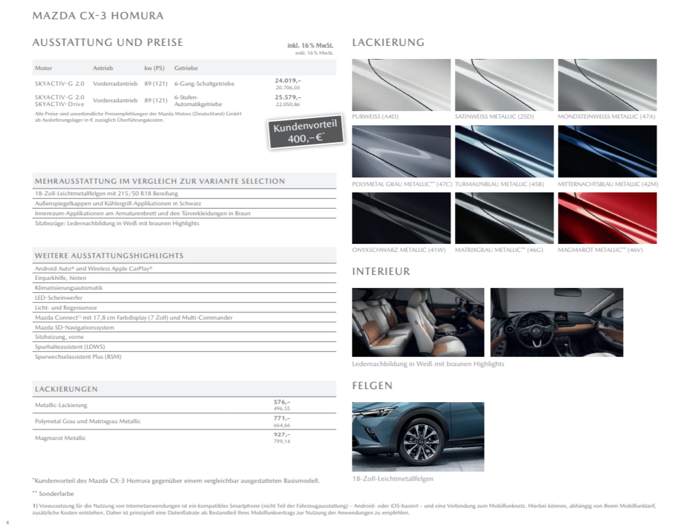This screenshot has width=682, height=528.
Task: Select the Polymetal Grau und Matrixgrau row label
Action: click(x=88, y=421)
